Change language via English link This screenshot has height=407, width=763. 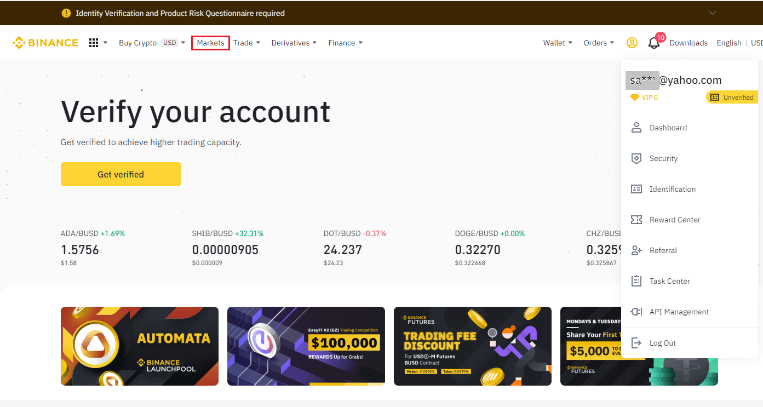(729, 43)
